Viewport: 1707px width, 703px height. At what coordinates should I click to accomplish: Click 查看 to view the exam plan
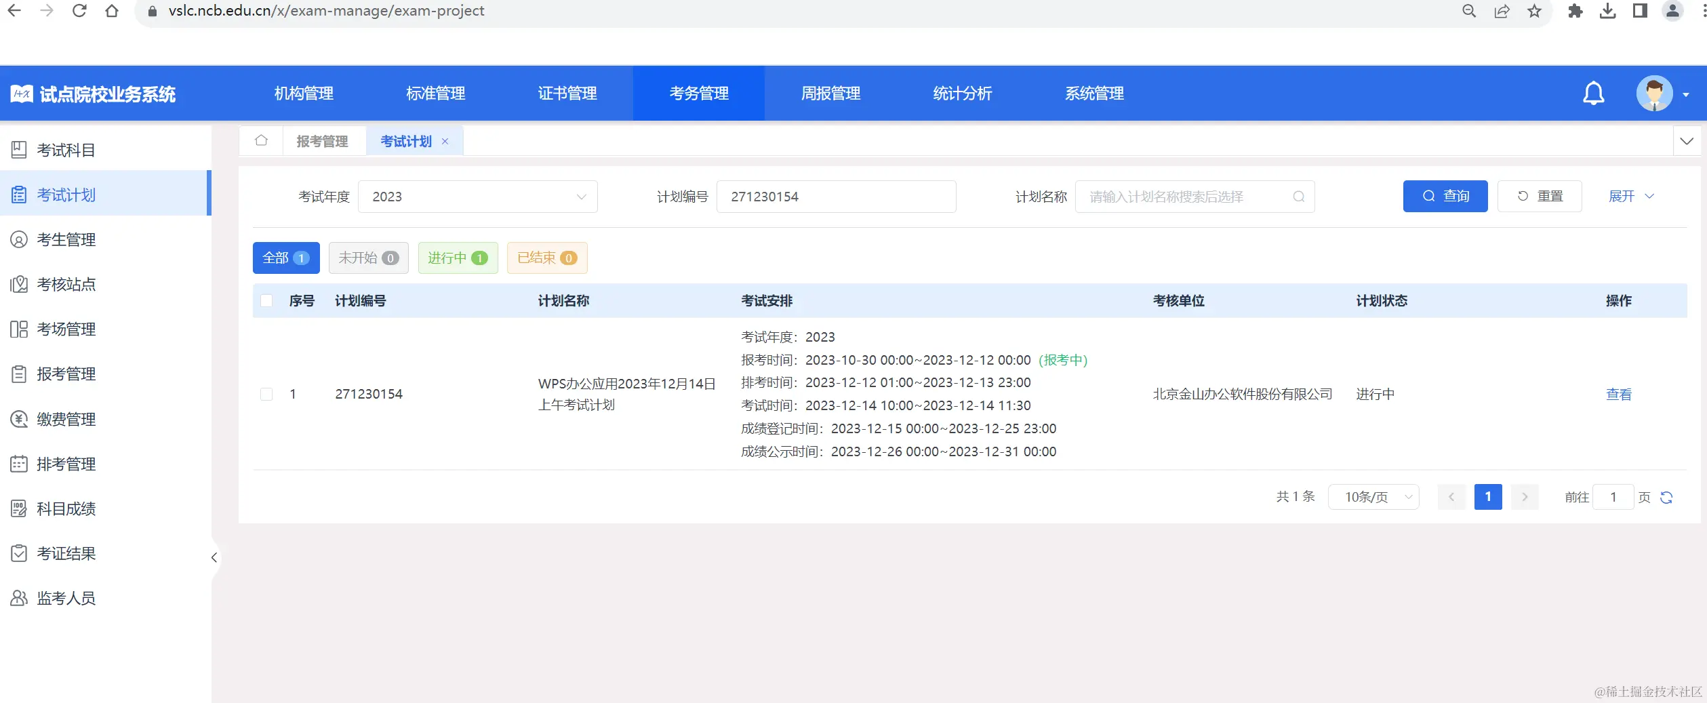[x=1619, y=394]
